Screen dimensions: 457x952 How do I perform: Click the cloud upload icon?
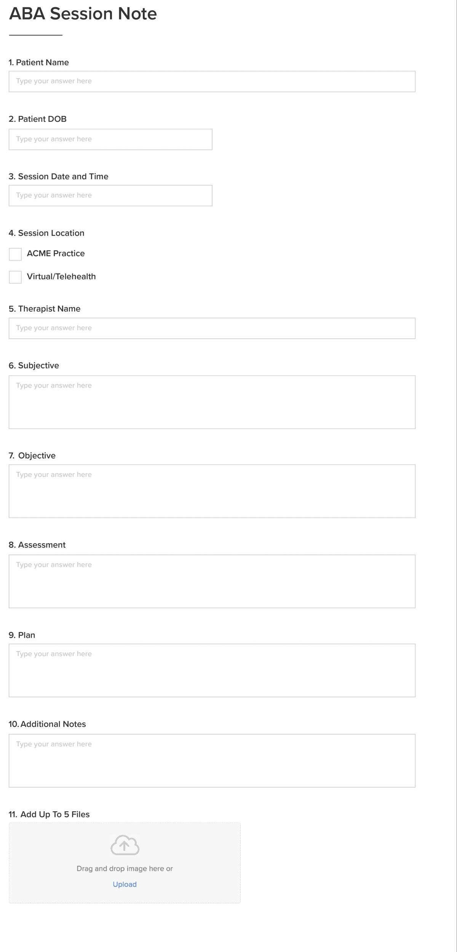[x=125, y=845]
